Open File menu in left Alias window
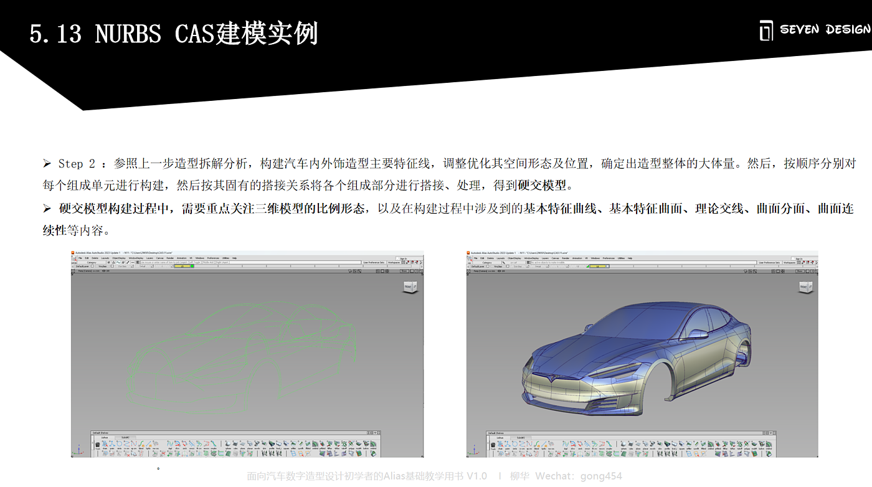This screenshot has width=872, height=487. tap(80, 258)
